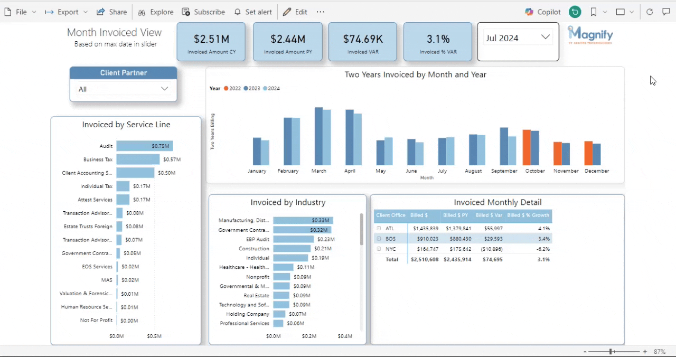The image size is (676, 357).
Task: Open the comments icon at top right
Action: tap(666, 12)
